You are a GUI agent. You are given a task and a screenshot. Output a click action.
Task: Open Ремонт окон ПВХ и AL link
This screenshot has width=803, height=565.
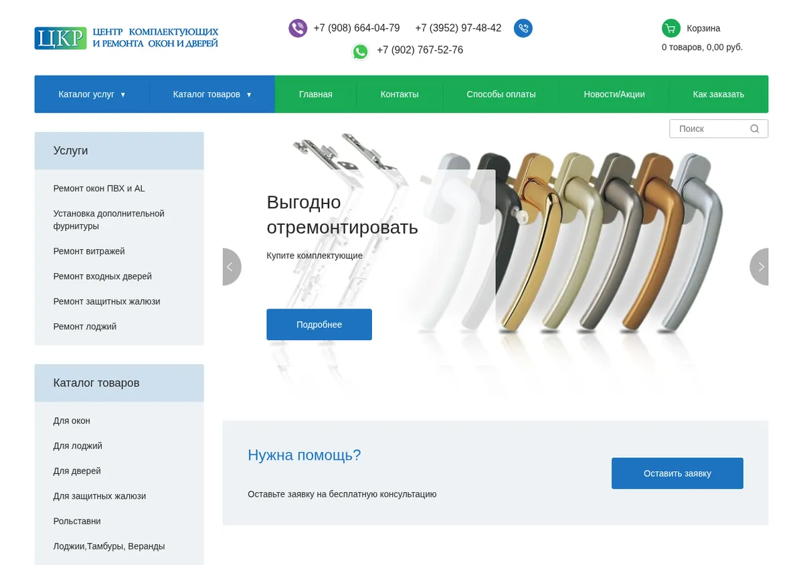99,188
